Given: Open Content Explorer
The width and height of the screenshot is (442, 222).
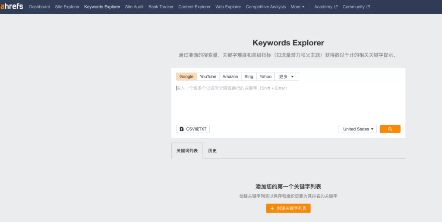Looking at the screenshot, I should (194, 7).
